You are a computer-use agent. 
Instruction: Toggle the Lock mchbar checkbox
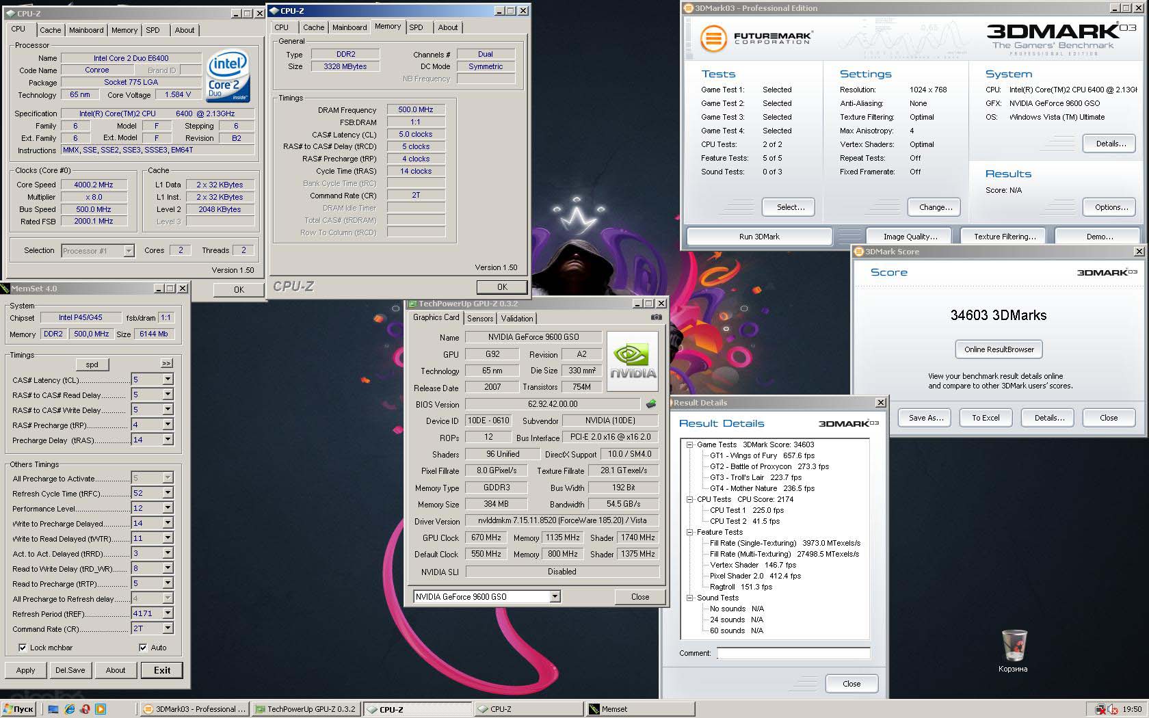tap(23, 648)
